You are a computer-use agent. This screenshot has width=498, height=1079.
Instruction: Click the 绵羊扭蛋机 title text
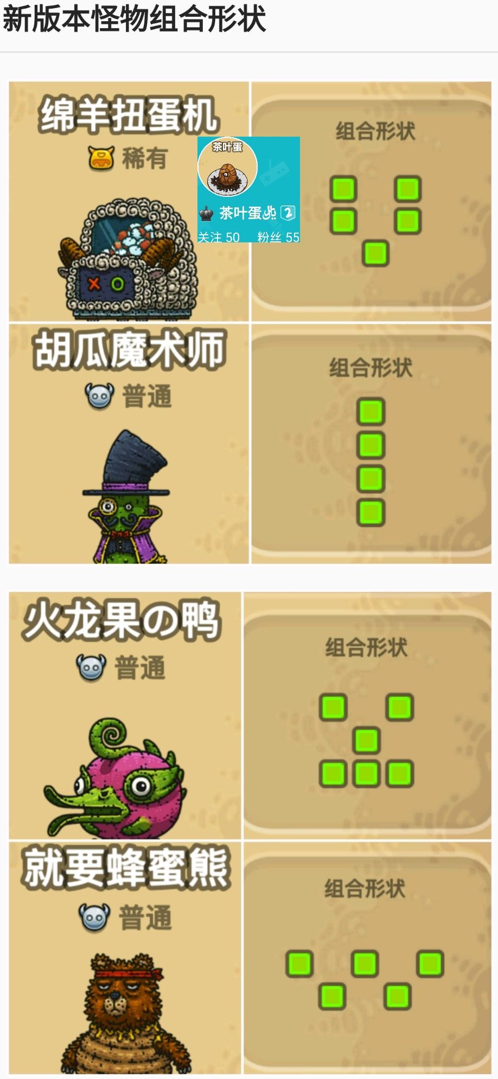(x=129, y=115)
